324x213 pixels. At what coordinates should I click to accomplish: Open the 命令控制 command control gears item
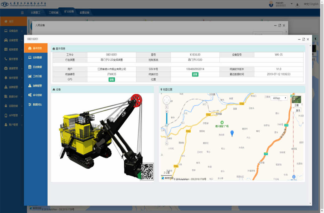(36, 95)
